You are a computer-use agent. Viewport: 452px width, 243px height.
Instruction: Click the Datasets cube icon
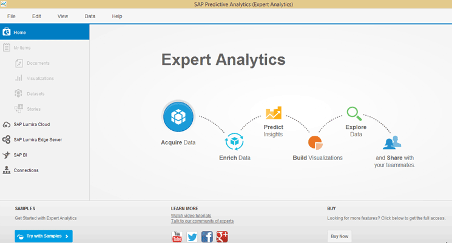[18, 93]
